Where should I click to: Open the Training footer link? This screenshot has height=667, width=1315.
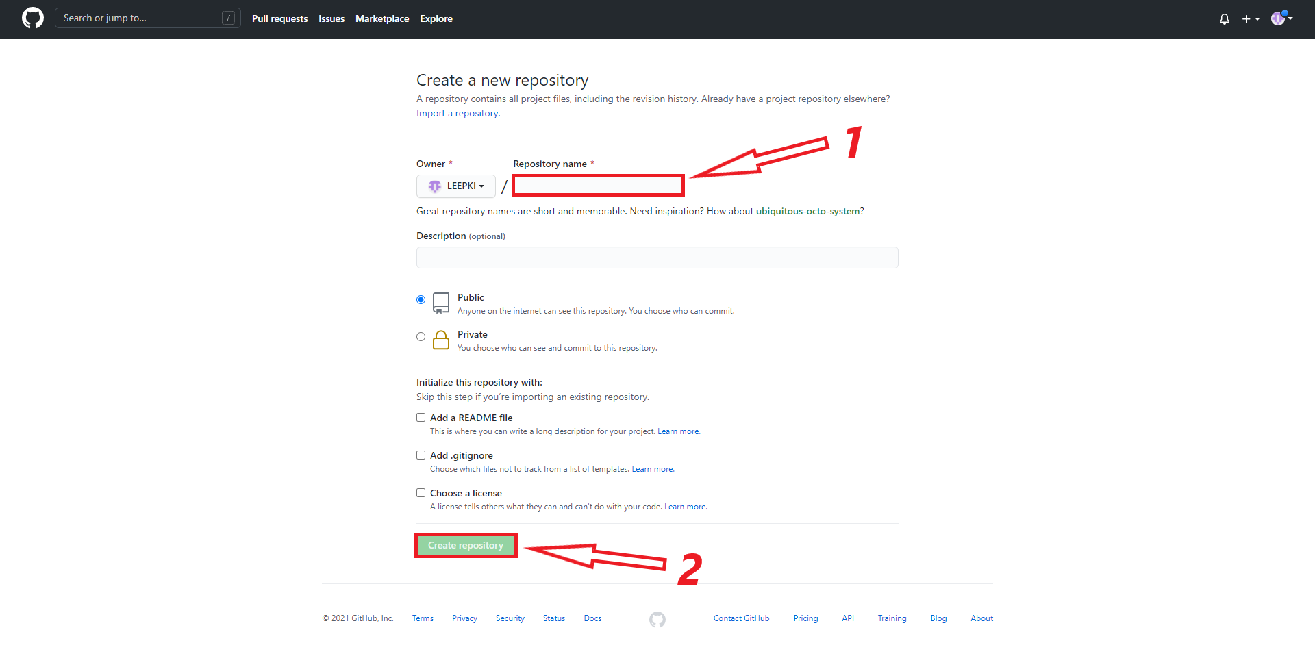tap(892, 619)
